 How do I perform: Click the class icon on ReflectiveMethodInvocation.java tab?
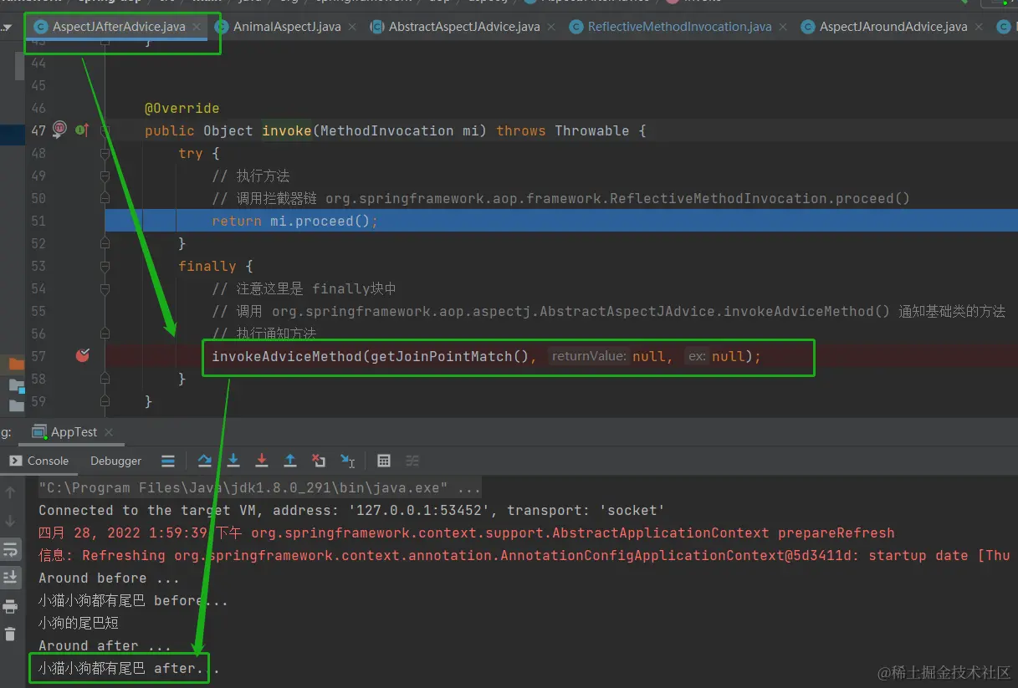point(576,27)
